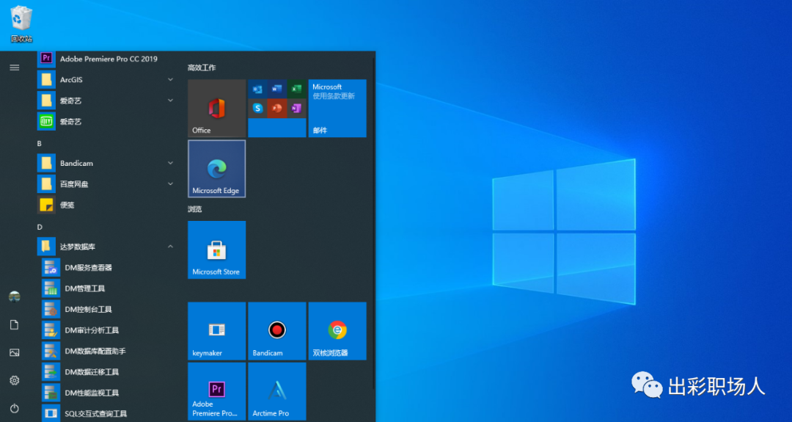Launch the Adobe Premiere Pro tile
The image size is (792, 422).
tap(216, 391)
